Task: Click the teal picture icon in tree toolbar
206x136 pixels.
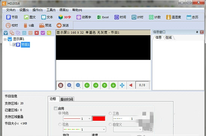Action: click(24, 33)
